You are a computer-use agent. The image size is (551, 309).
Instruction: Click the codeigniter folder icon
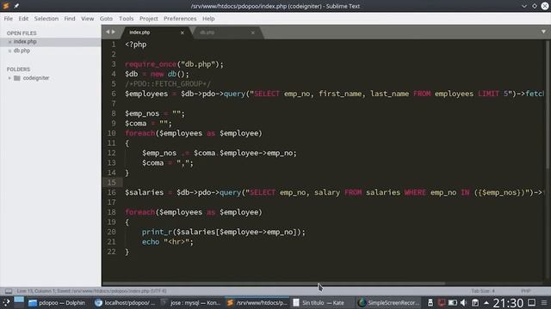coord(17,78)
